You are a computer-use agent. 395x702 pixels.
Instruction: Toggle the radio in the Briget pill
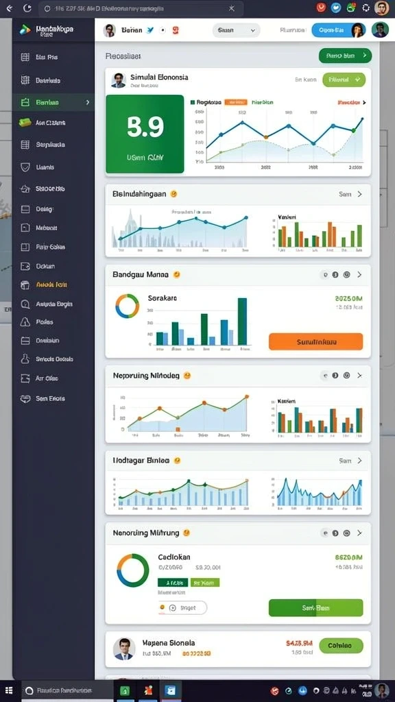[x=172, y=607]
